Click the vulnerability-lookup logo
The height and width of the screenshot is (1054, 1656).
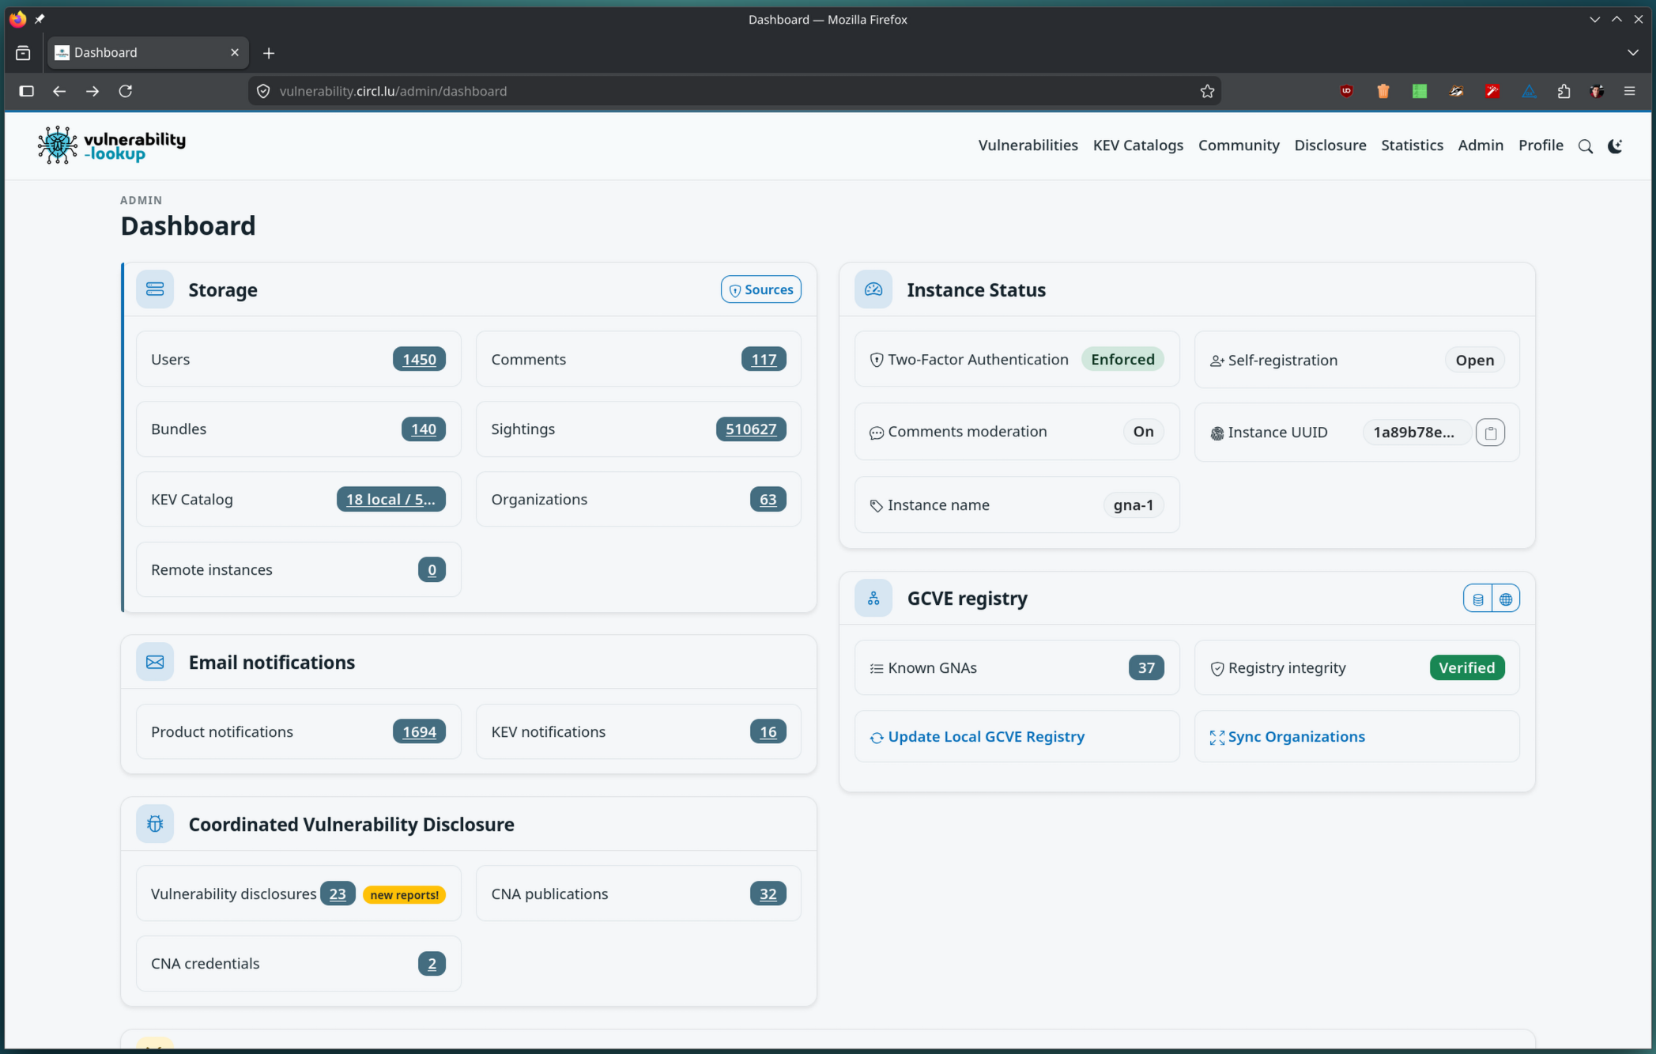tap(111, 145)
